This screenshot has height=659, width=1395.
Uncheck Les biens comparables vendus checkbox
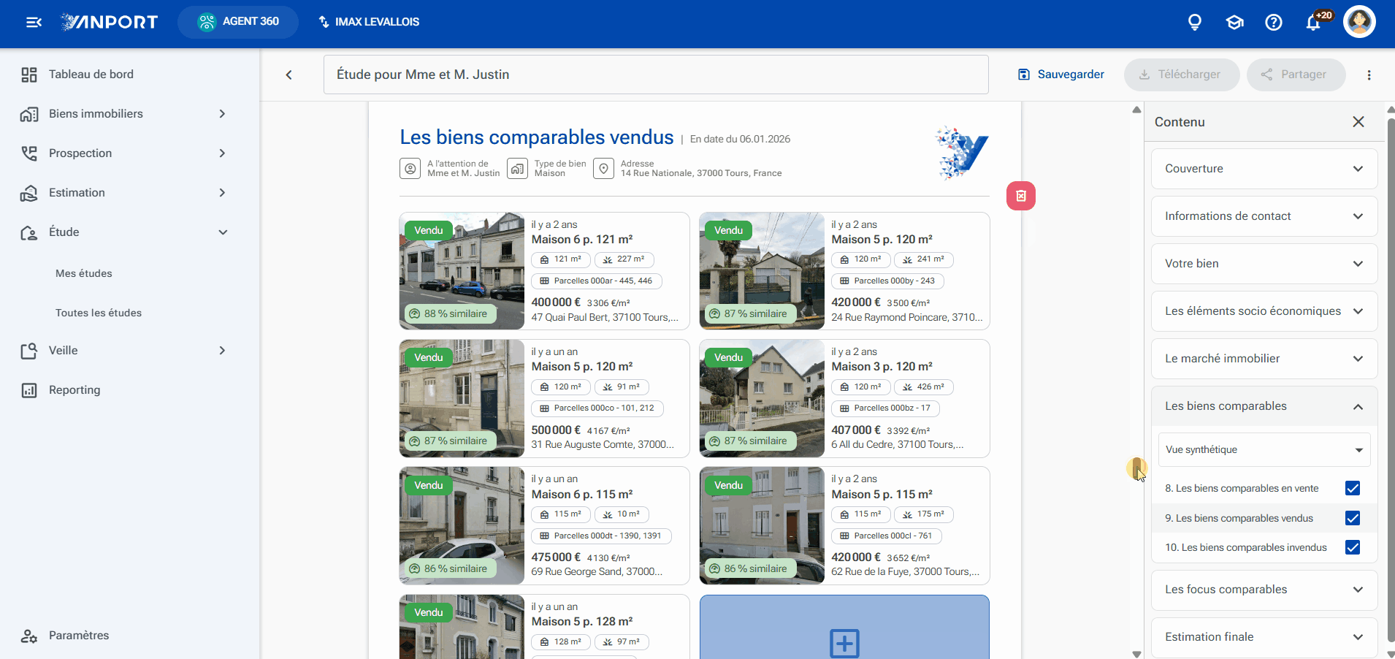coord(1353,518)
